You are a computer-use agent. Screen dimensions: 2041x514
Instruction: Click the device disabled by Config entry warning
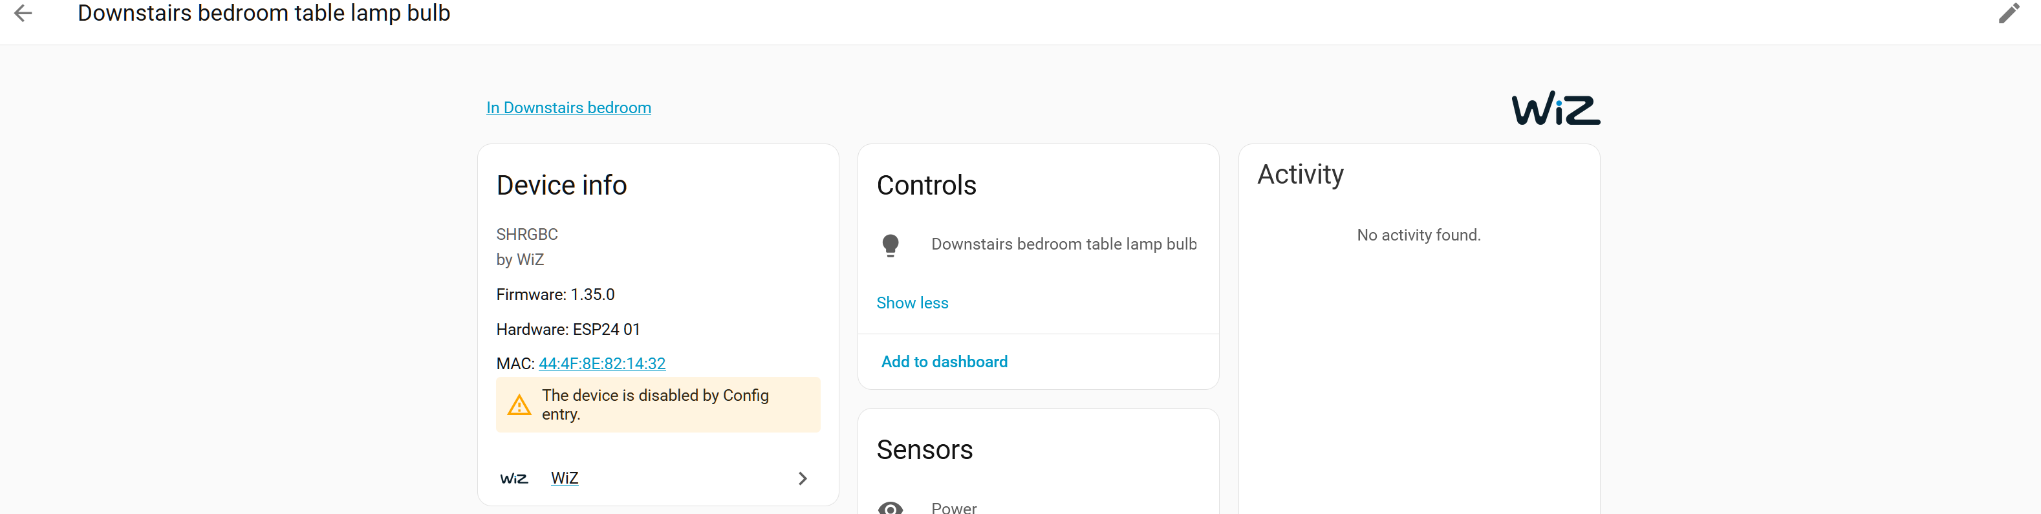[x=654, y=405]
